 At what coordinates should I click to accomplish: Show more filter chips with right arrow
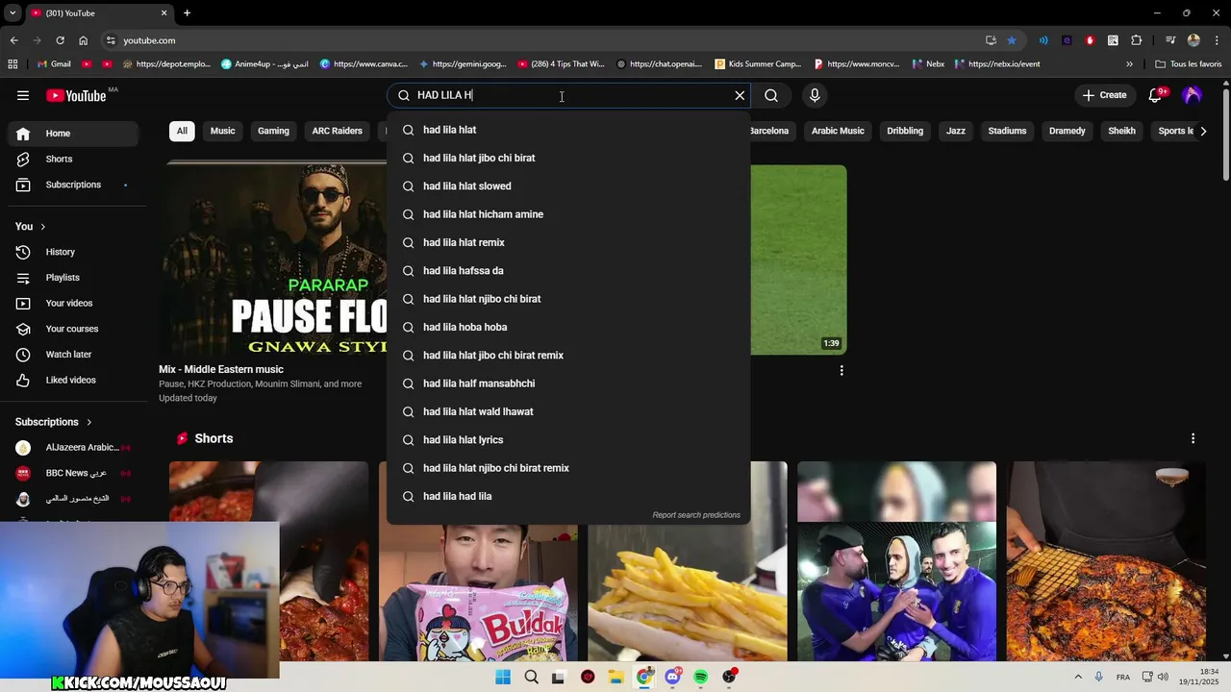pos(1203,131)
